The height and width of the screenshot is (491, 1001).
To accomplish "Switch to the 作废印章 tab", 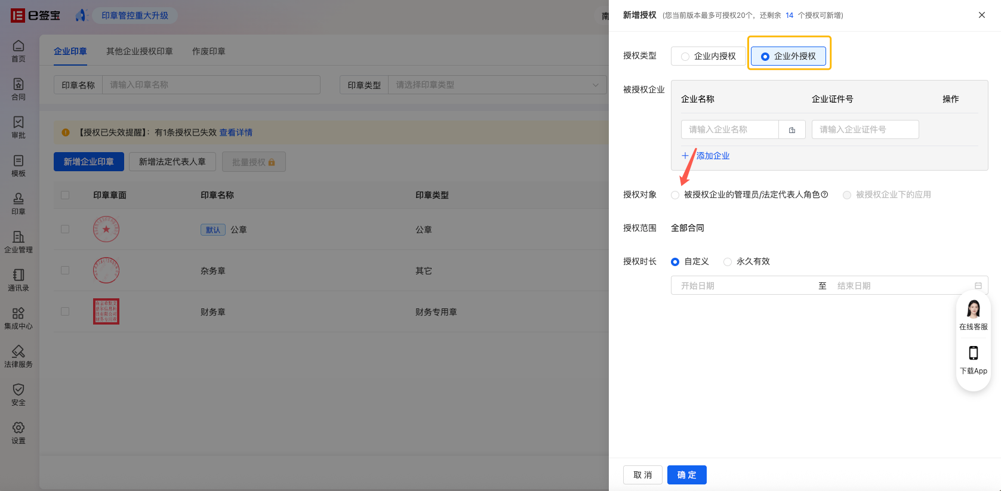I will point(208,51).
